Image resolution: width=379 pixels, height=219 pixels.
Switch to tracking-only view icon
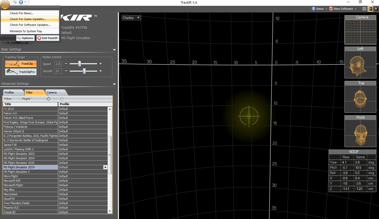(376, 9)
